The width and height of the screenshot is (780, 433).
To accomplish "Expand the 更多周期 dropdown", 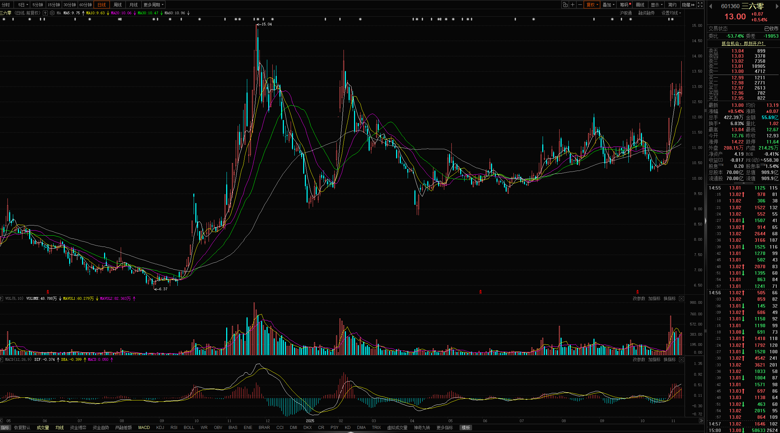I will coord(153,5).
